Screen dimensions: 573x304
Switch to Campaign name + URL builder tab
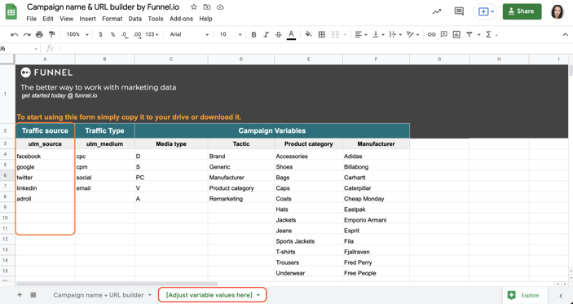102,295
